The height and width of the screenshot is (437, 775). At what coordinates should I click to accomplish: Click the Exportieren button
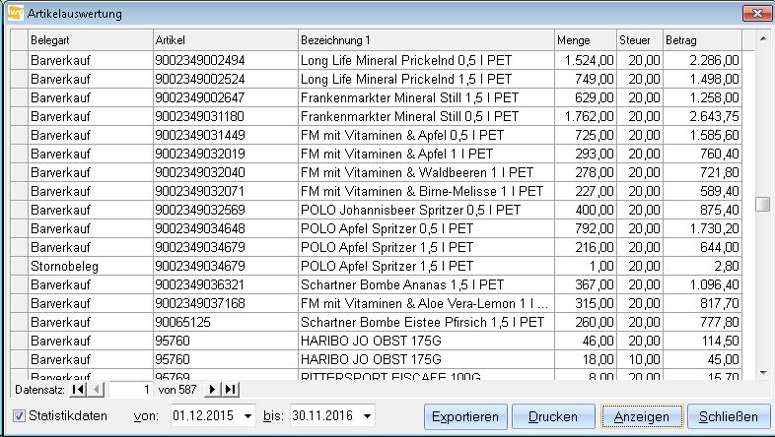[465, 416]
